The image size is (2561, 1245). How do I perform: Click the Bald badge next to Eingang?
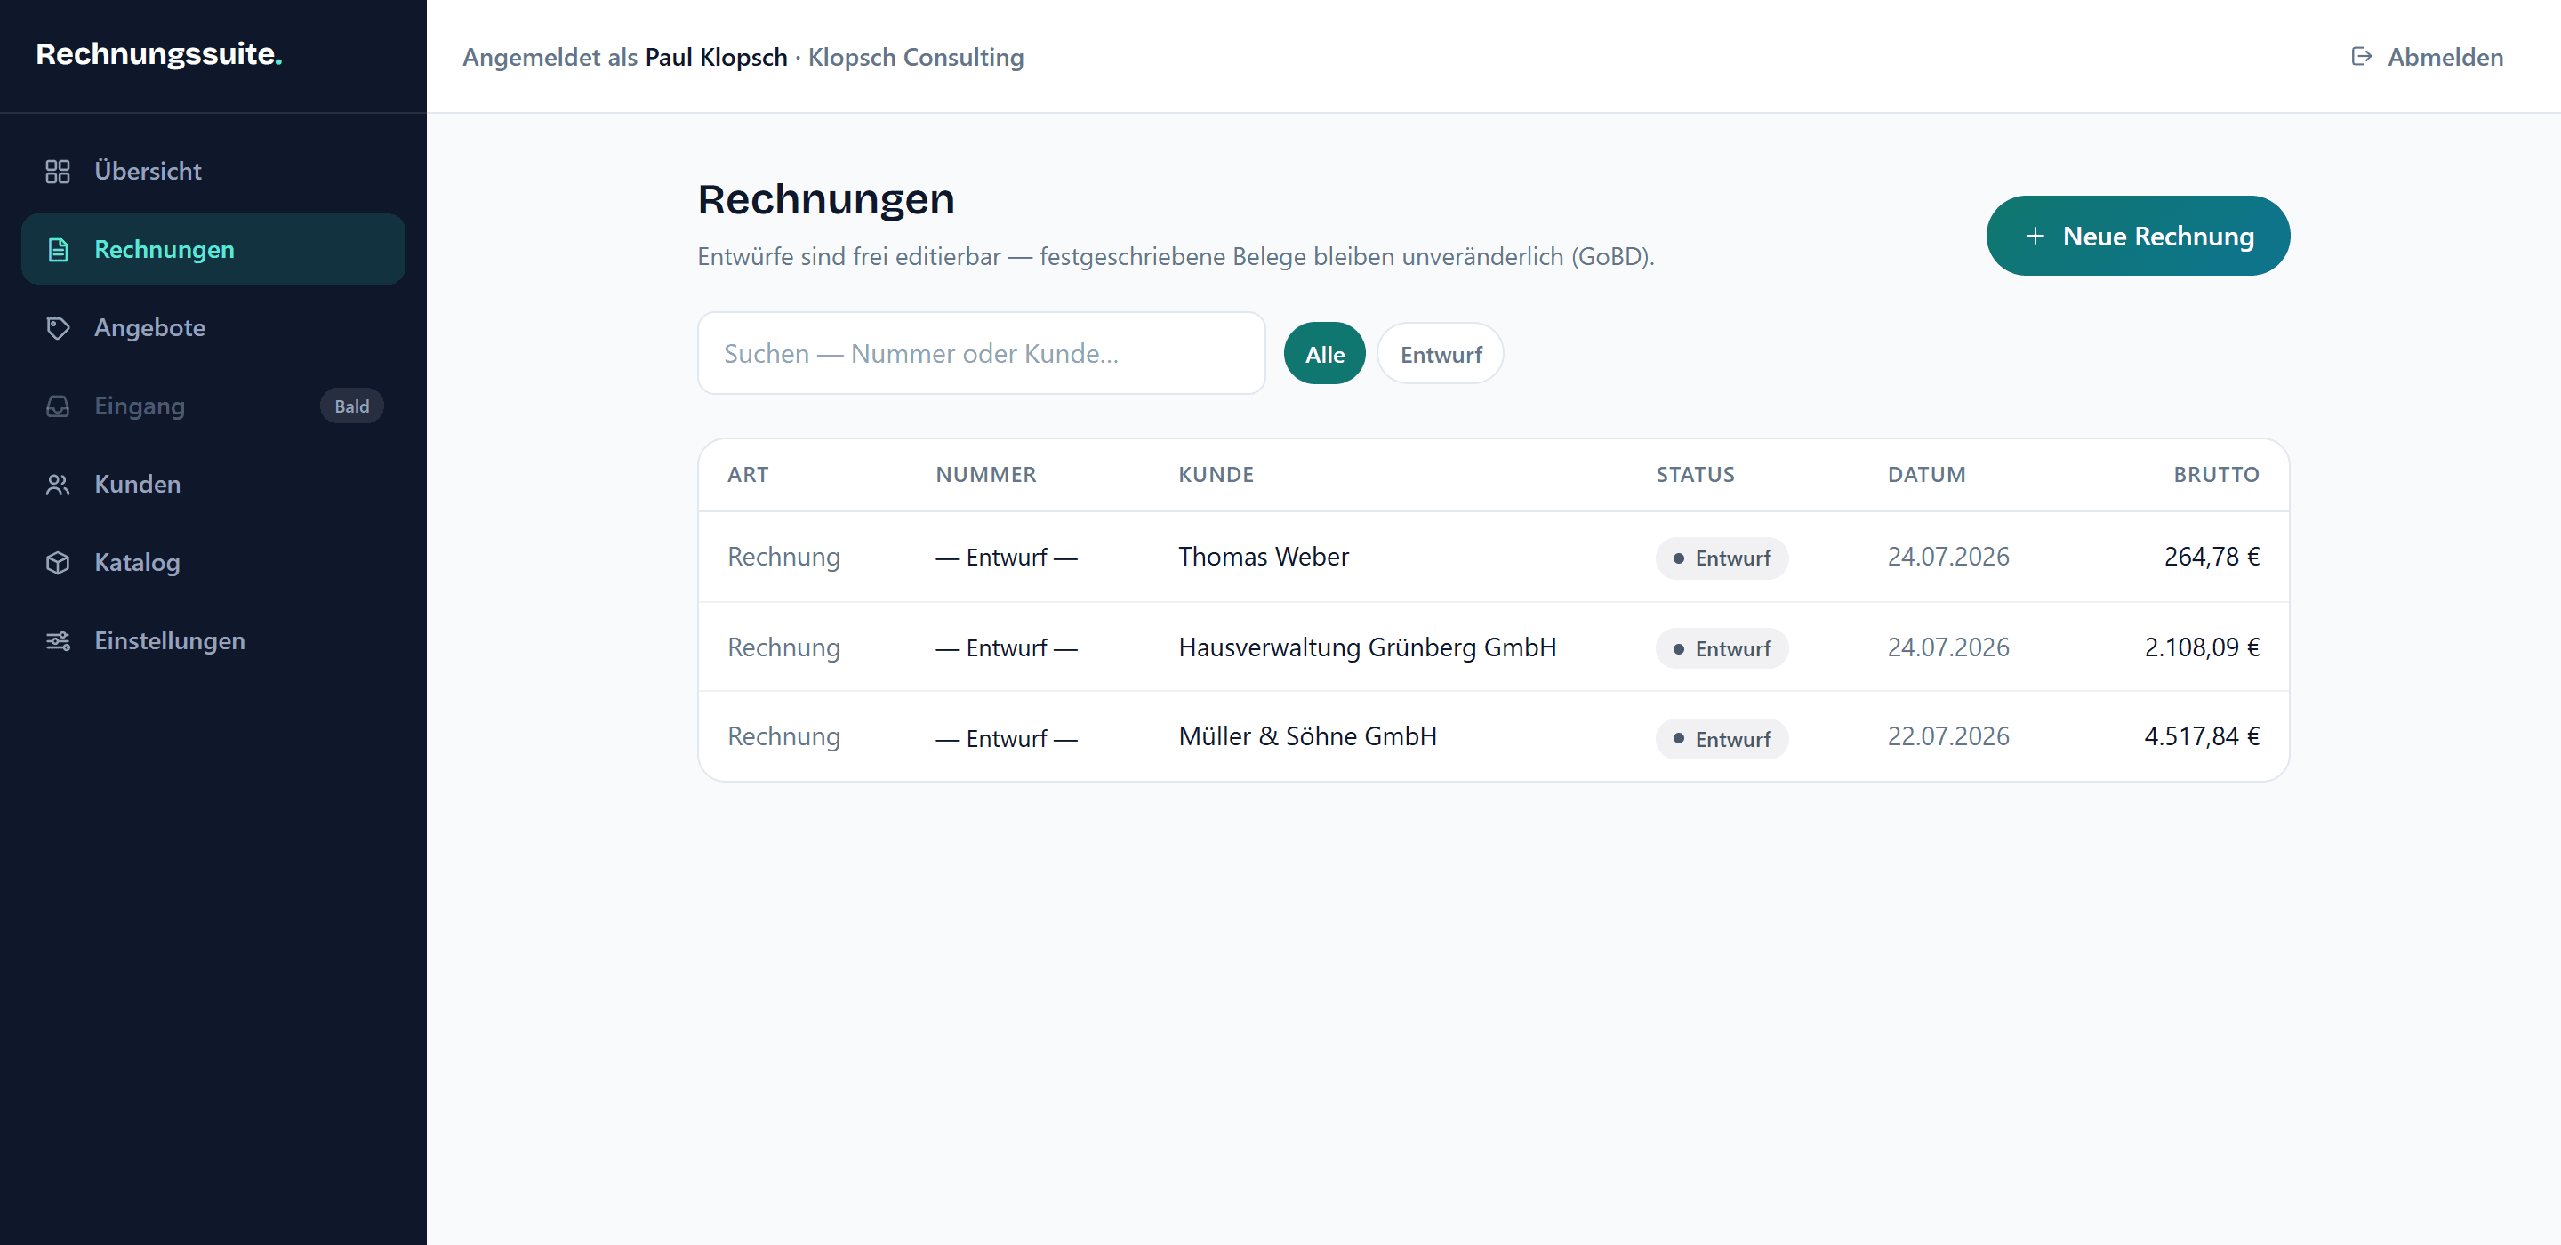[x=352, y=406]
